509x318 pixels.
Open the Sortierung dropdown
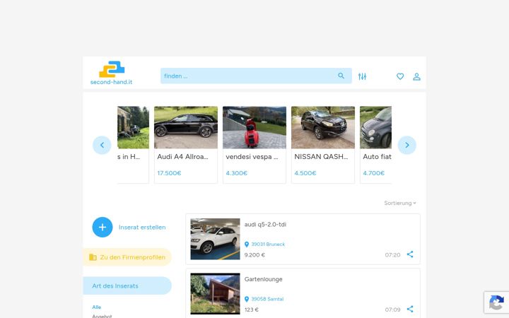click(x=400, y=203)
